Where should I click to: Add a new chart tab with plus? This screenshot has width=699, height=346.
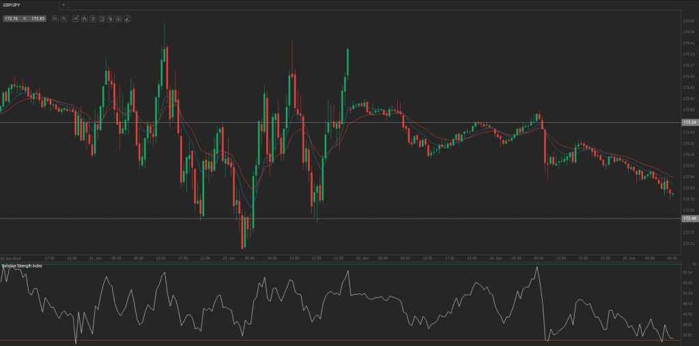tap(63, 5)
